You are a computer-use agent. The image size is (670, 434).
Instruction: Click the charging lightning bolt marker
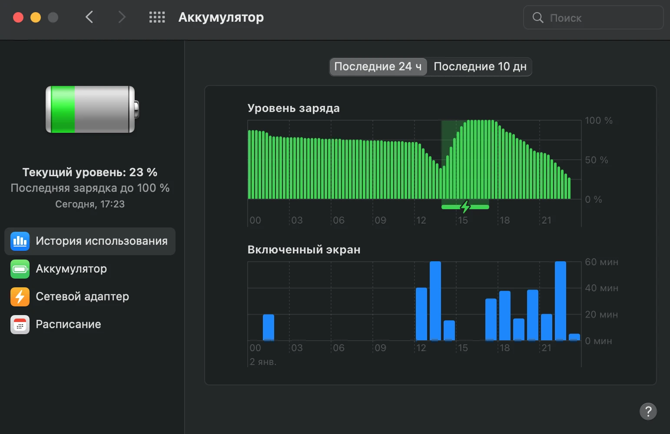tap(465, 207)
